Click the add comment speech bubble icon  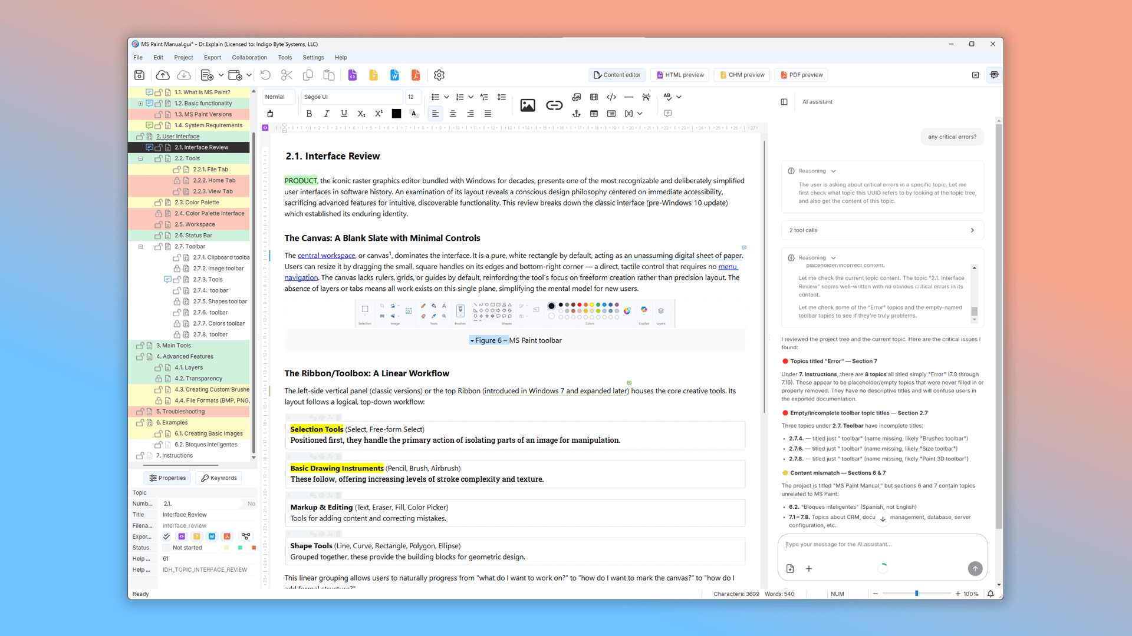point(668,113)
